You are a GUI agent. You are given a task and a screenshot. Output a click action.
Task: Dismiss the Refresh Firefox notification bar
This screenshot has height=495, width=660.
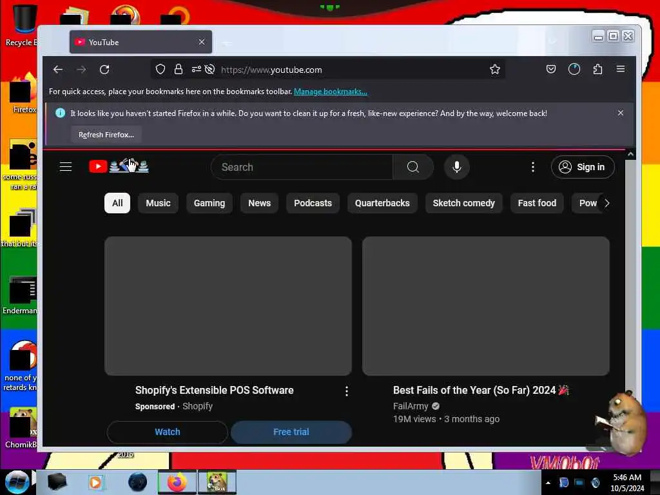click(x=621, y=113)
